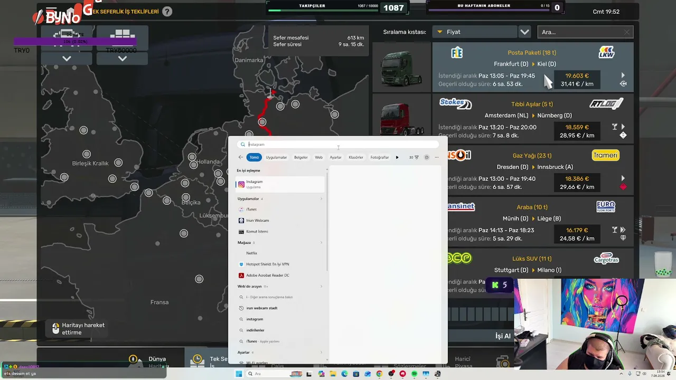The height and width of the screenshot is (380, 676).
Task: Open the Instagram app best match
Action: (280, 184)
